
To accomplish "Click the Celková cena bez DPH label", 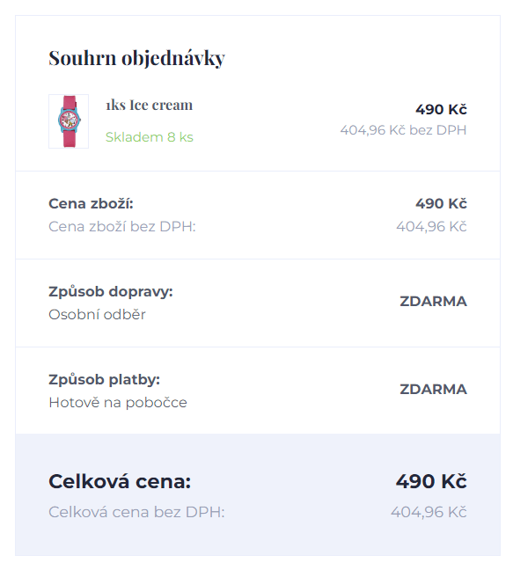I will pyautogui.click(x=136, y=512).
